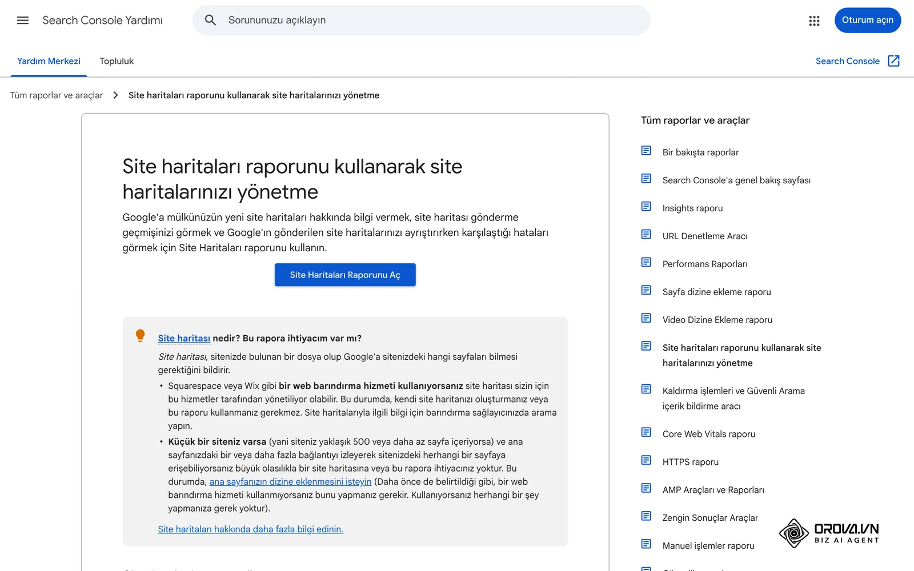The width and height of the screenshot is (914, 571).
Task: Click the document icon beside Insights raporu
Action: (x=646, y=206)
